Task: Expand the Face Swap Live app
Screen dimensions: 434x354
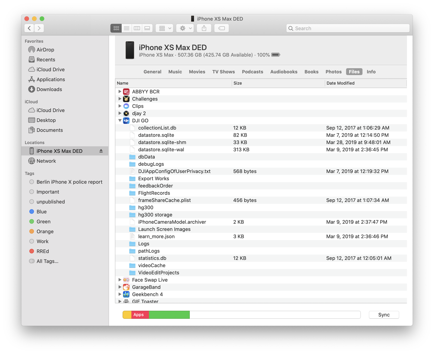Action: pos(120,280)
